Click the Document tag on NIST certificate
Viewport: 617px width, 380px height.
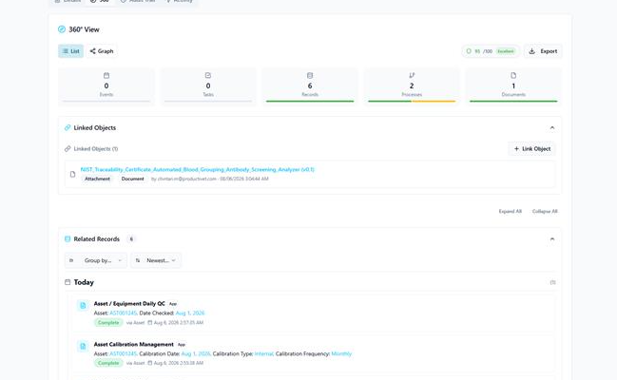click(132, 179)
